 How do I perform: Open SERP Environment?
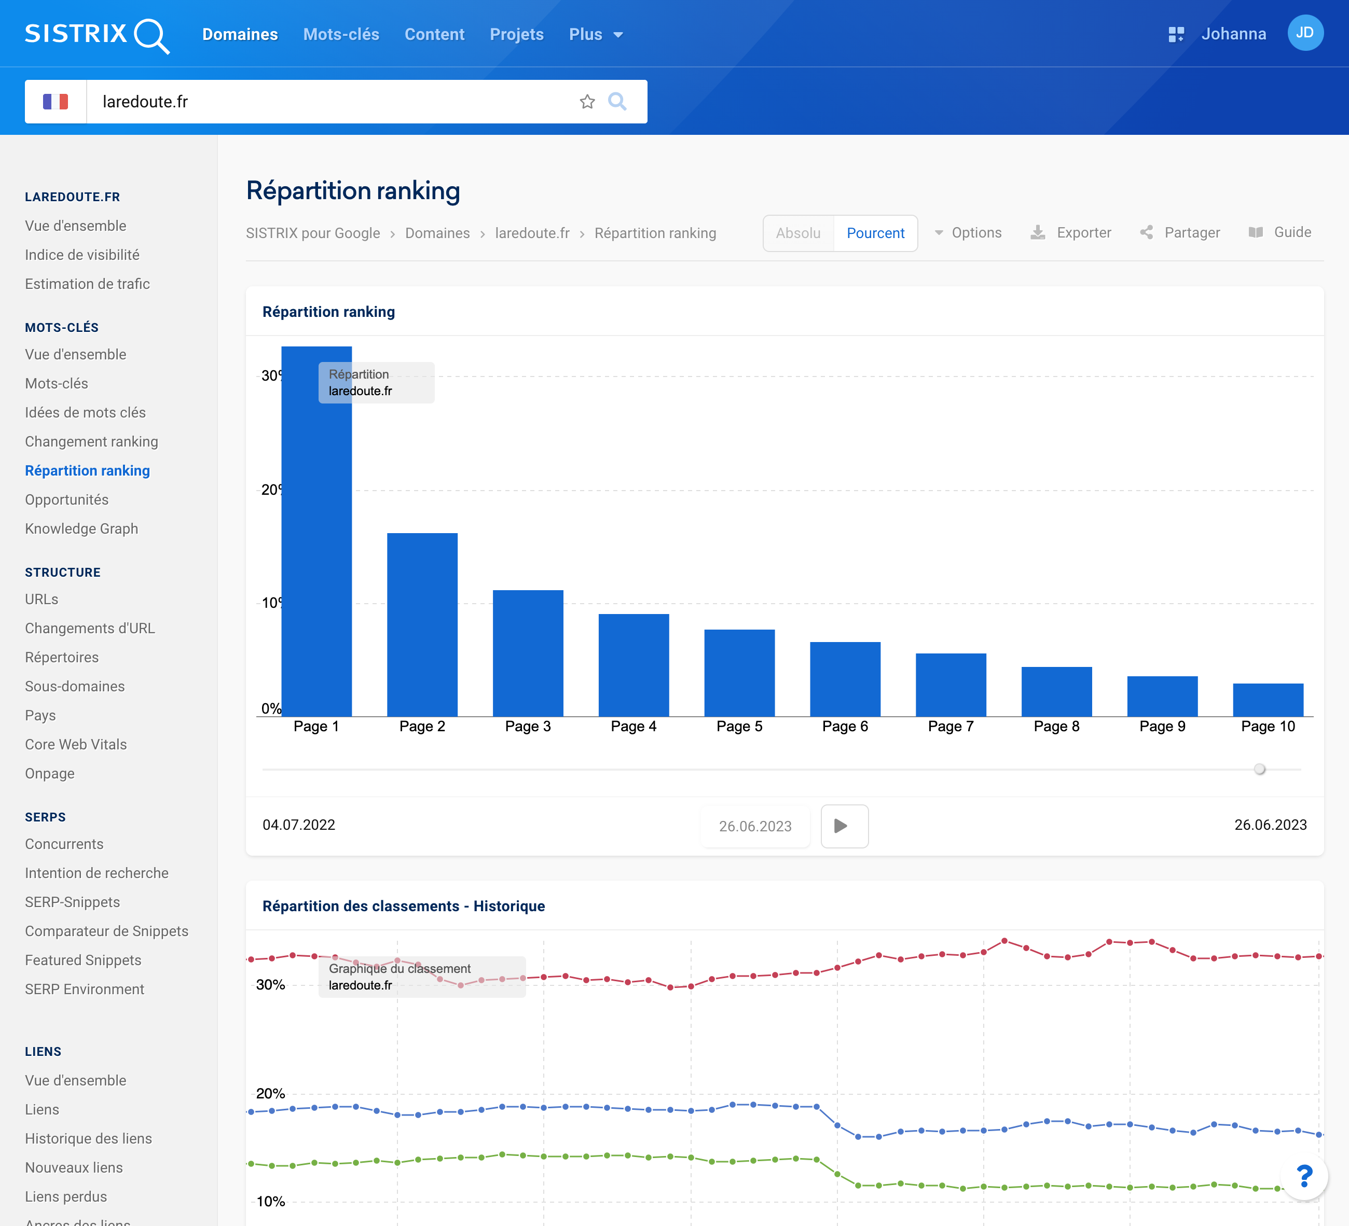(84, 989)
